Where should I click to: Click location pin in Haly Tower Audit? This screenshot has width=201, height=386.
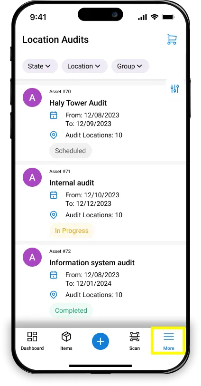54,135
